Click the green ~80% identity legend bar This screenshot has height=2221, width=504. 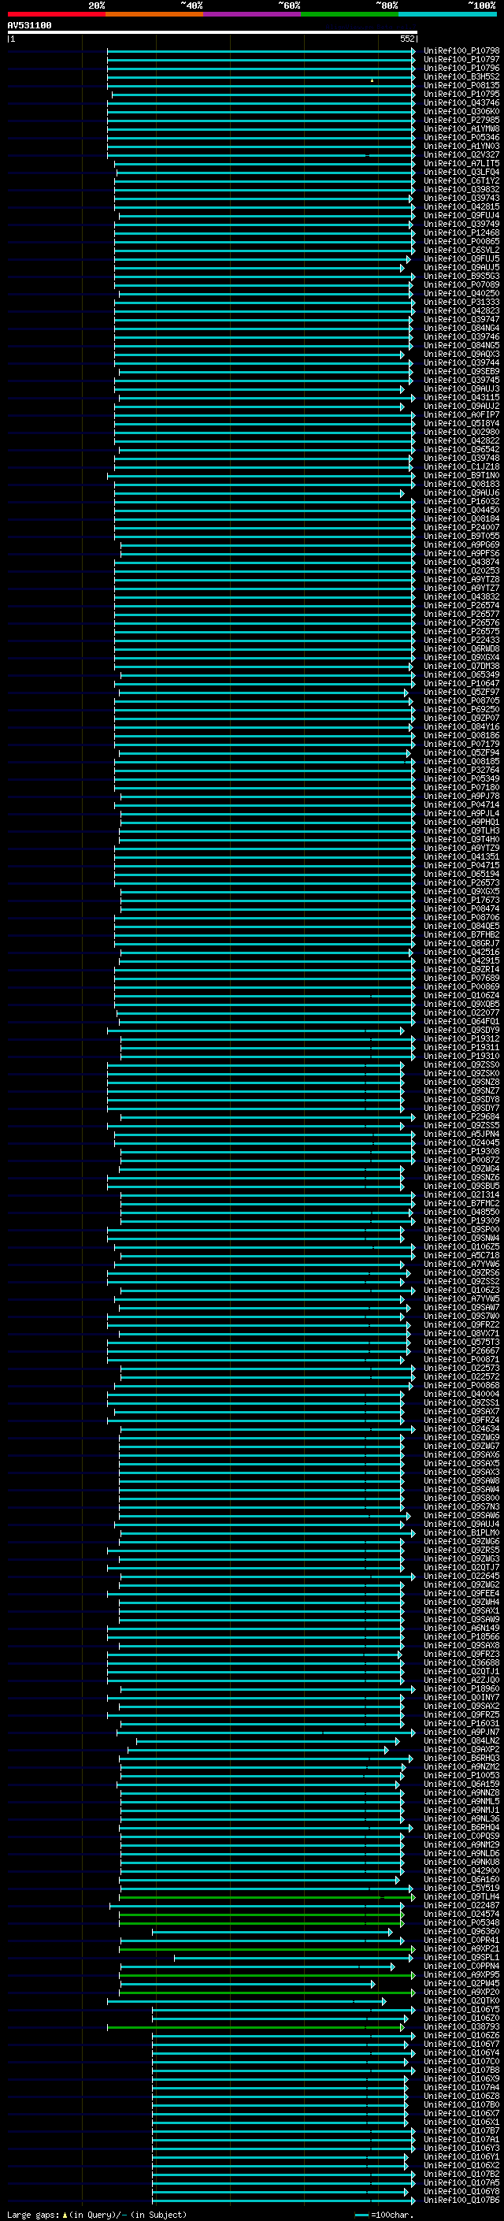(350, 14)
